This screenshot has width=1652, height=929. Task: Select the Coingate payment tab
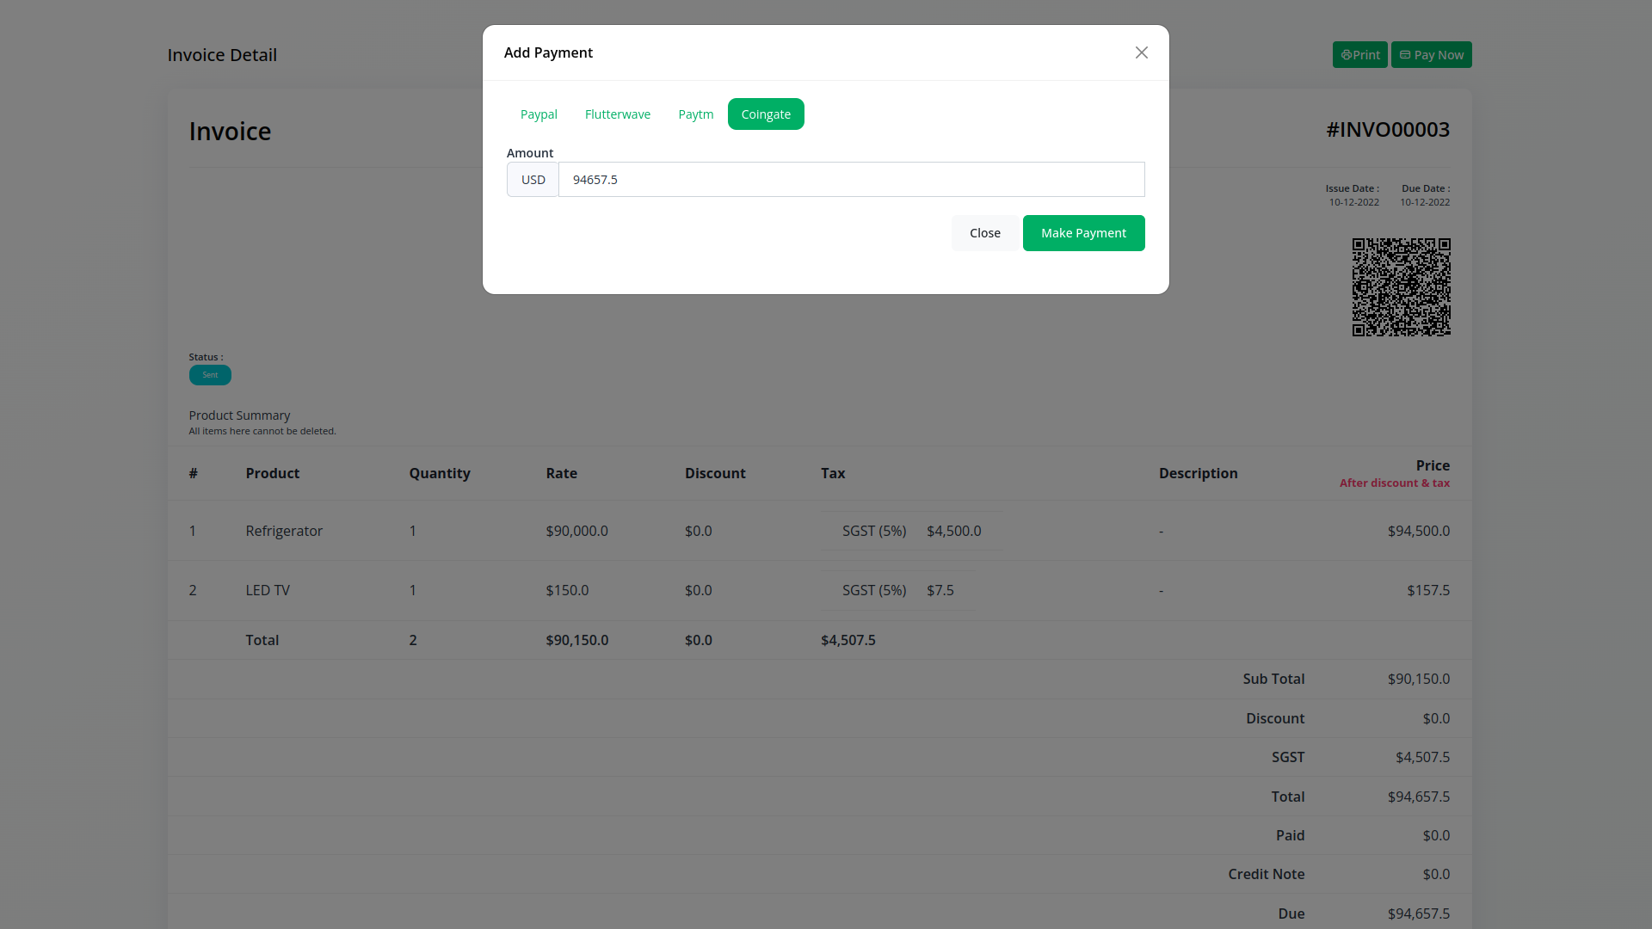pyautogui.click(x=765, y=114)
